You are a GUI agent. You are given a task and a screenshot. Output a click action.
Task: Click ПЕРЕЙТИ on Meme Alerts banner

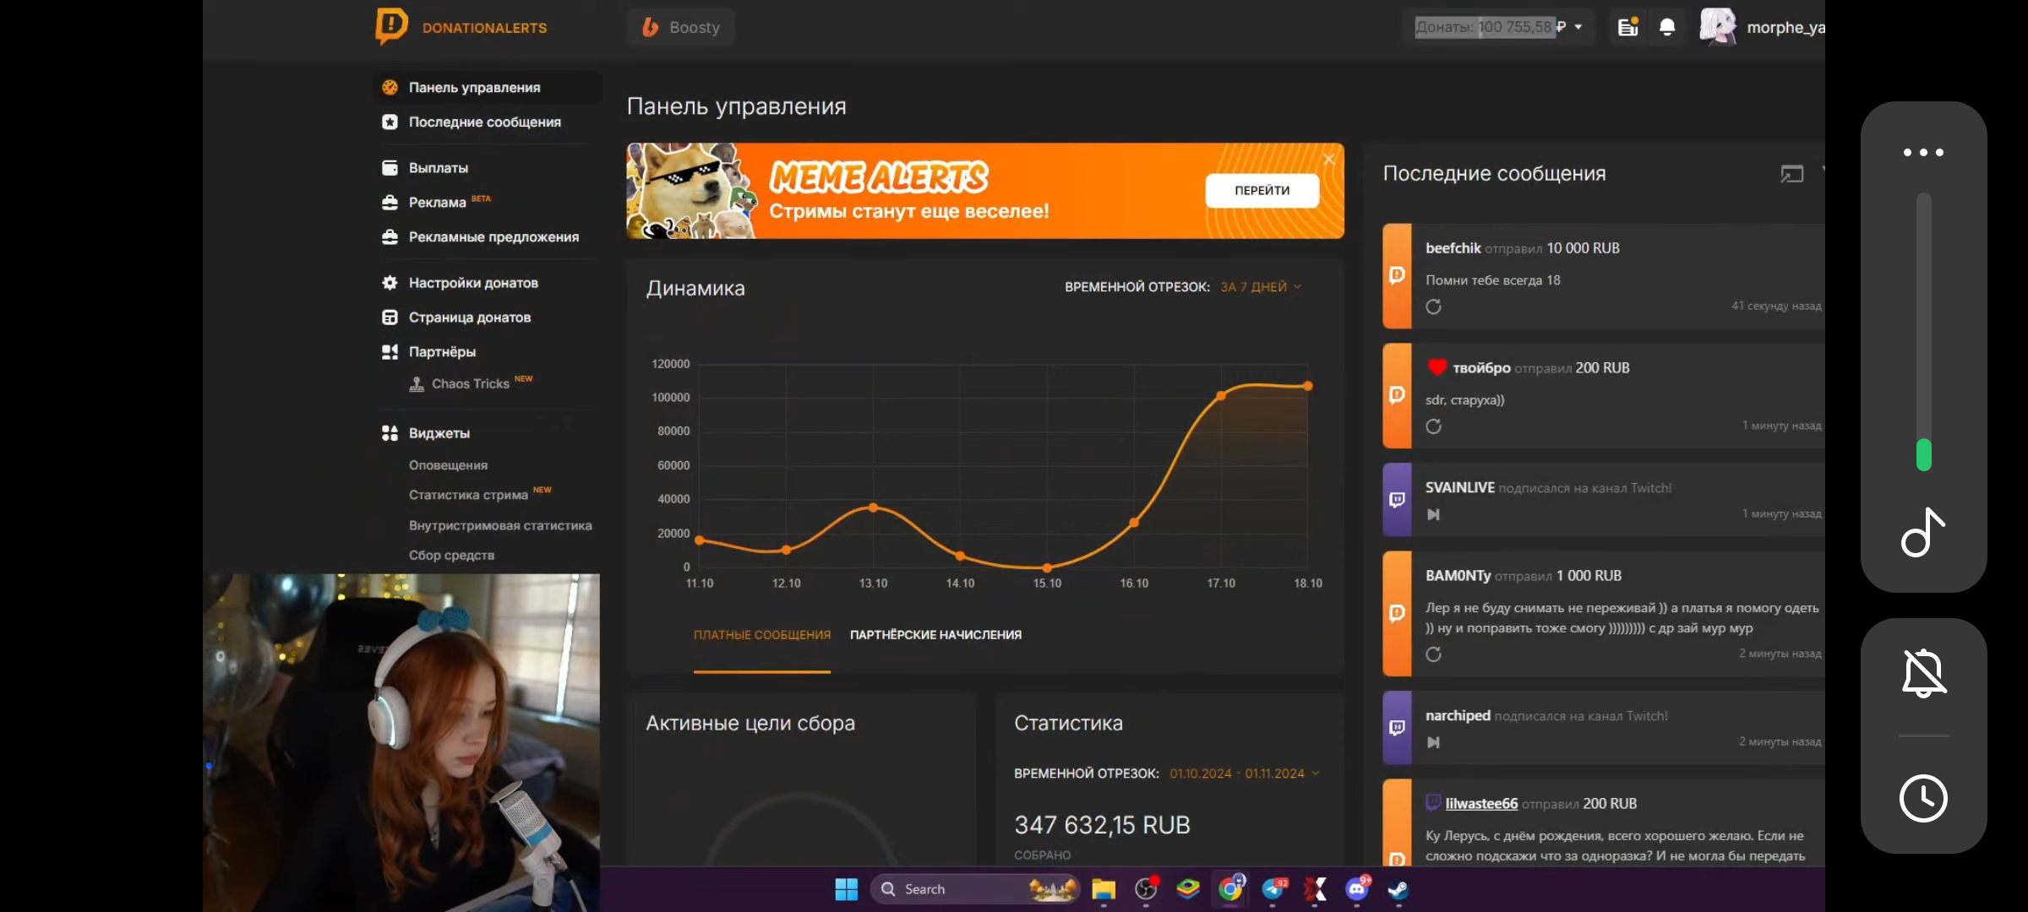coord(1262,190)
